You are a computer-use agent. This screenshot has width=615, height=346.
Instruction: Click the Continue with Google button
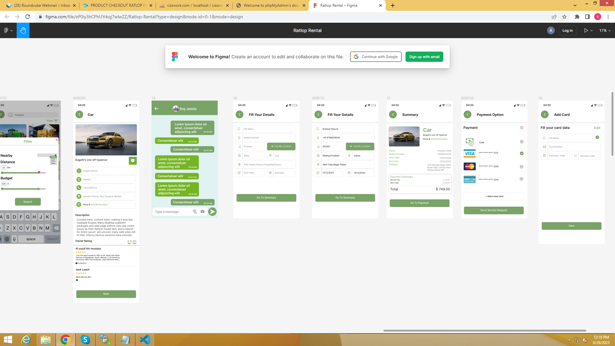coord(376,57)
